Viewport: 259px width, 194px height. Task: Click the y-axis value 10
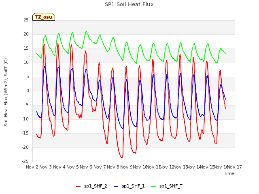pos(26,63)
